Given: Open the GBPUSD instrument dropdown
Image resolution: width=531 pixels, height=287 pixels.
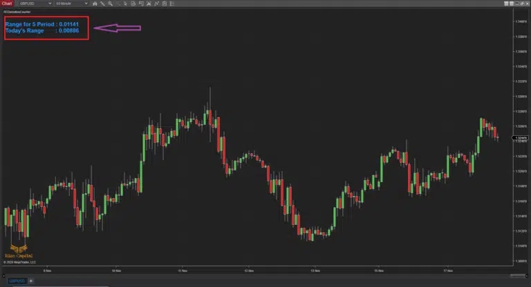Looking at the screenshot, I should click(x=33, y=3).
